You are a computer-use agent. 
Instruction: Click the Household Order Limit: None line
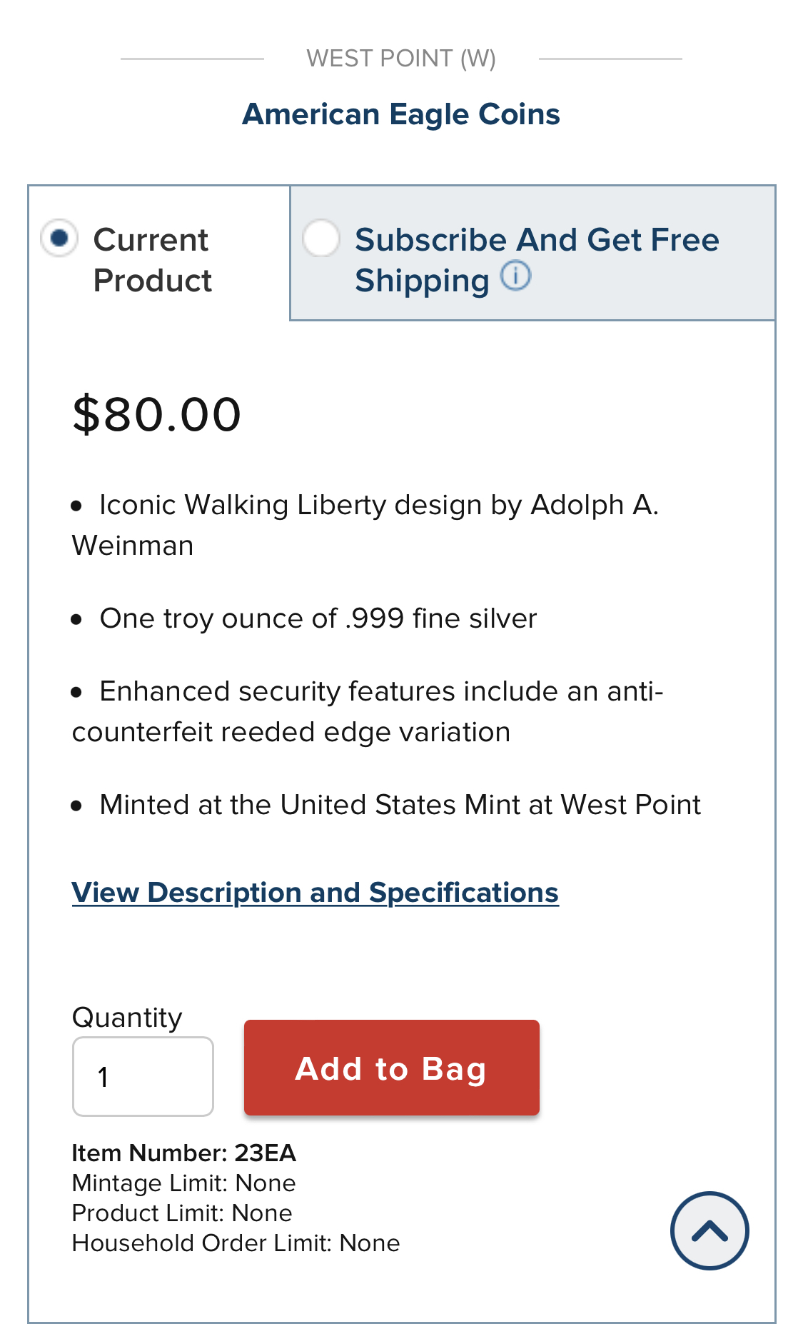pyautogui.click(x=236, y=1243)
